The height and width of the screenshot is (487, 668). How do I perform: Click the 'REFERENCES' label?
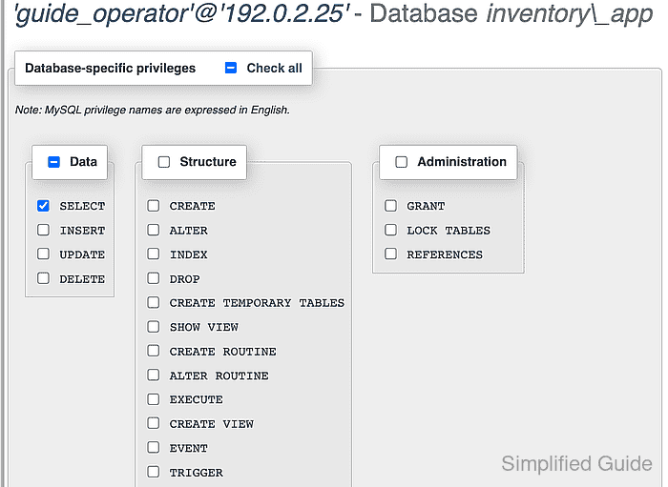click(445, 254)
